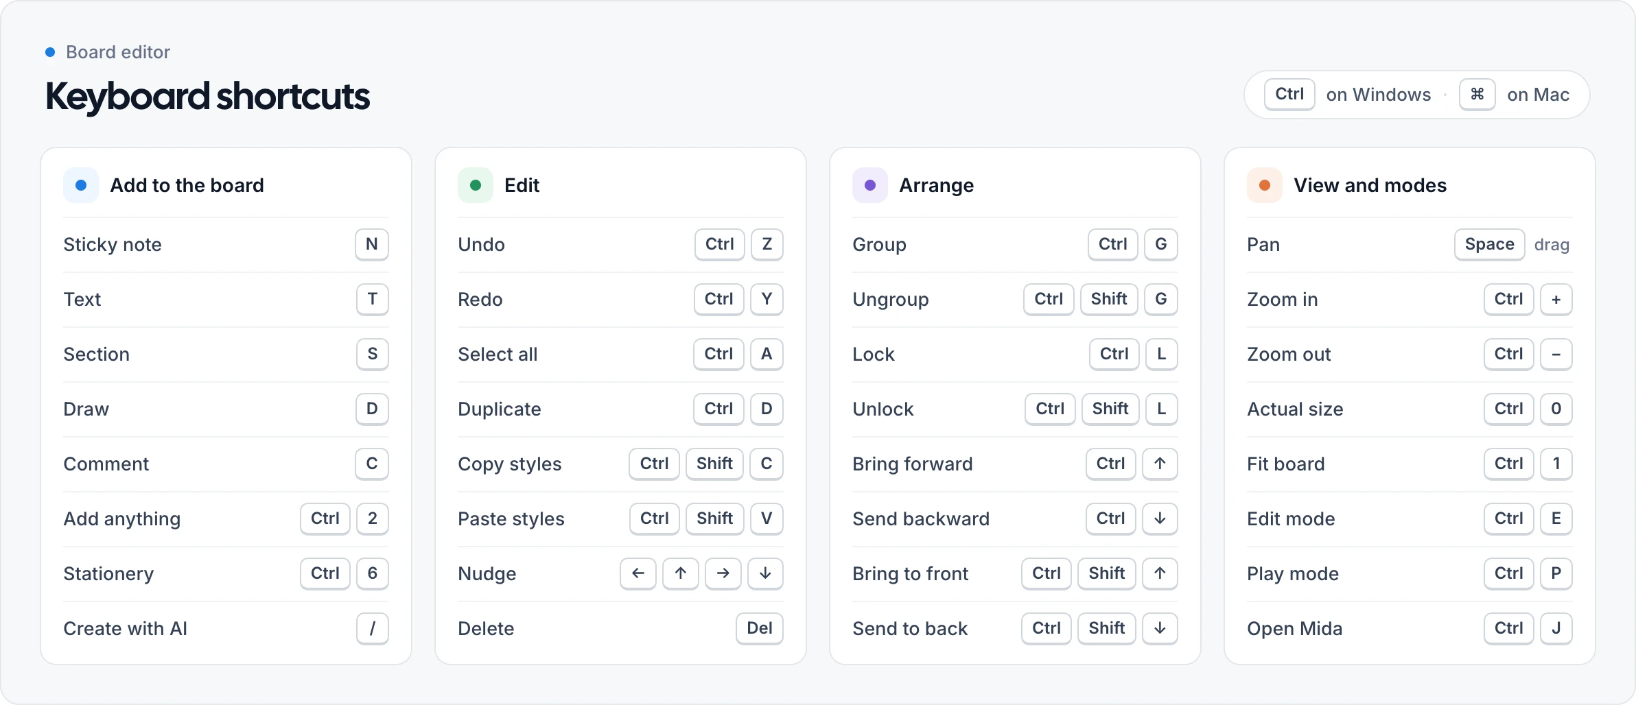1636x705 pixels.
Task: Click the Shift key in Unlock row
Action: click(1110, 409)
